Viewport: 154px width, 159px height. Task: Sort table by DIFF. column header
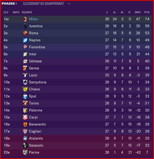pos(138,12)
